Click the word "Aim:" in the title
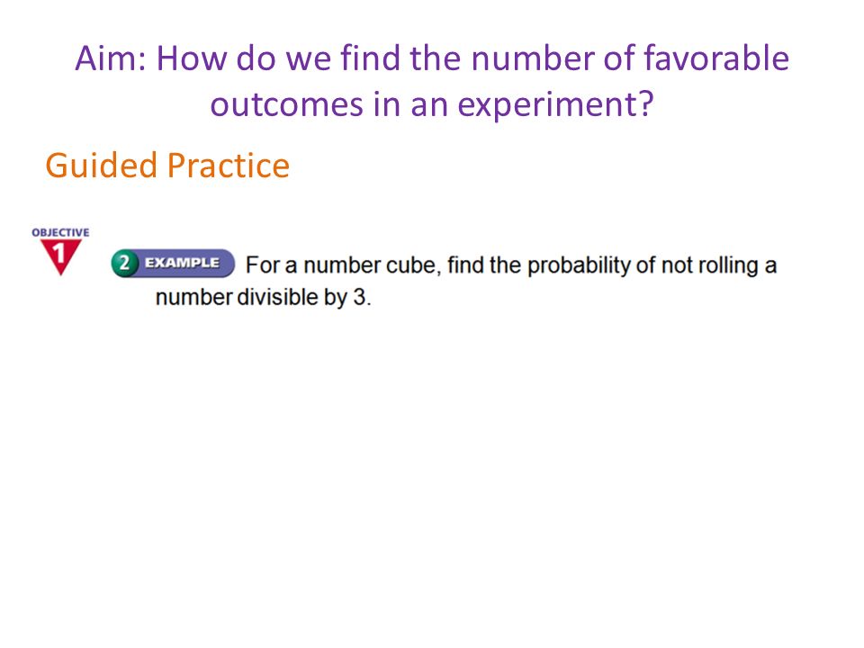Image resolution: width=864 pixels, height=648 pixels. click(x=111, y=58)
